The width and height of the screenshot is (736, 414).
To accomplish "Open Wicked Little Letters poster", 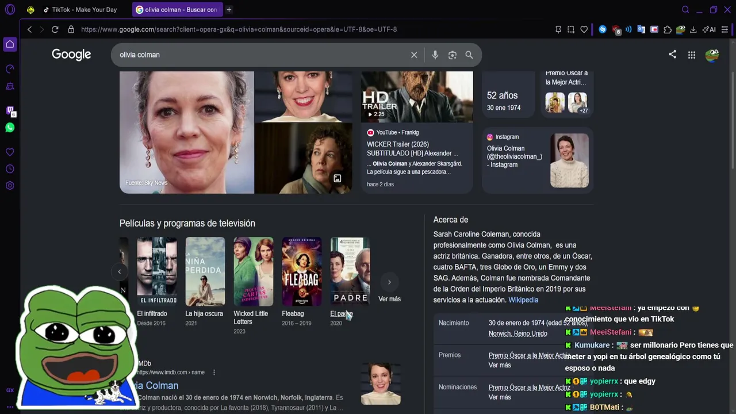I will coord(254,270).
